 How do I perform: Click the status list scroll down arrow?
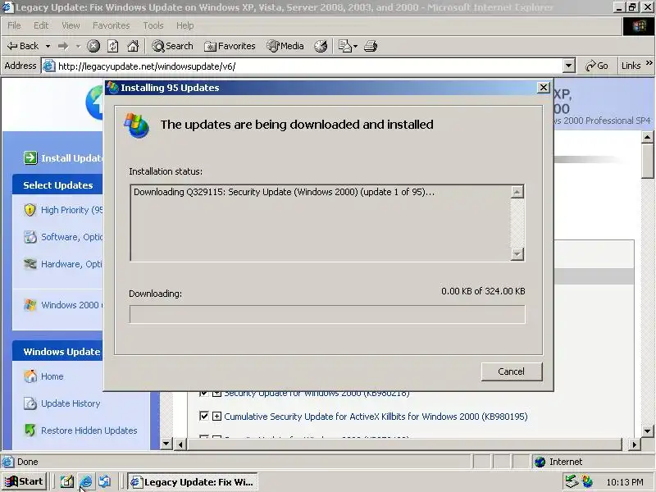click(x=517, y=253)
